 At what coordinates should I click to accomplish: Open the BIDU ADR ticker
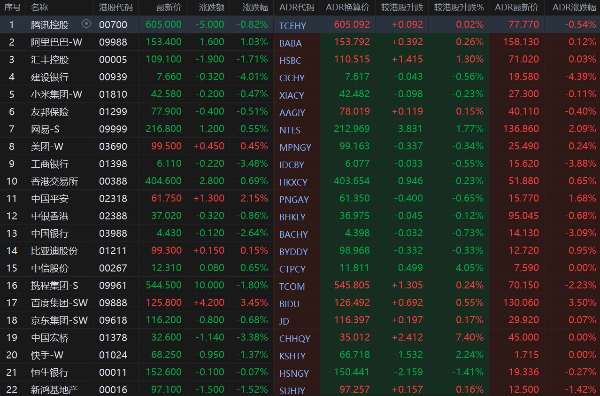289,304
